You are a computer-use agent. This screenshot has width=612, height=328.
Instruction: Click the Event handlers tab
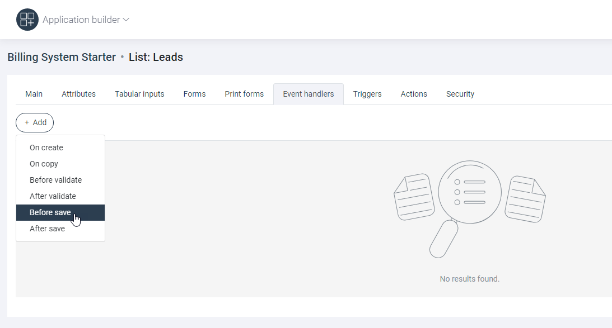click(308, 94)
